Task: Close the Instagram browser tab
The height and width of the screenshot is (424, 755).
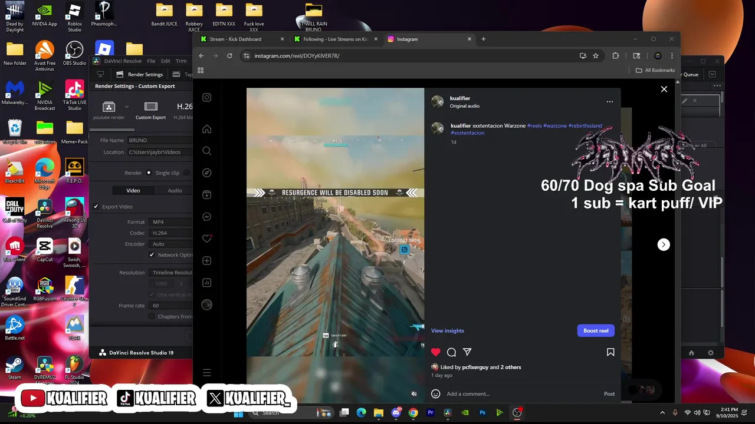Action: pos(470,39)
